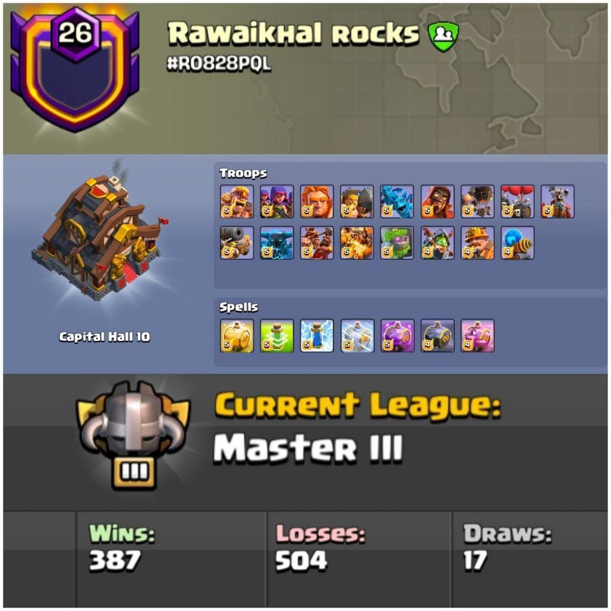Screen dimensions: 611x611
Task: Tap the Battle Ram troop icon
Action: tap(357, 201)
